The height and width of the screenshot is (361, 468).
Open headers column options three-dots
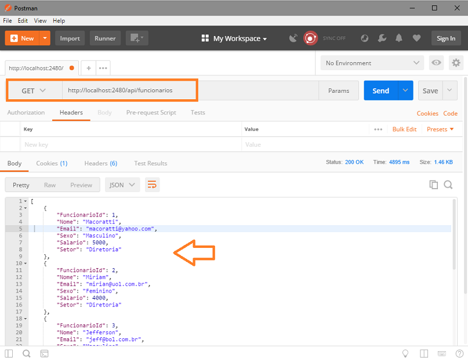378,129
